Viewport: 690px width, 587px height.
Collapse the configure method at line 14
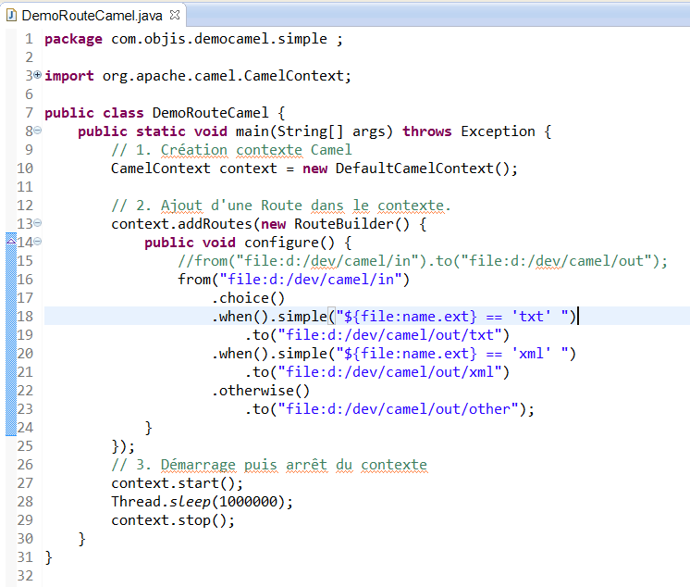point(38,242)
